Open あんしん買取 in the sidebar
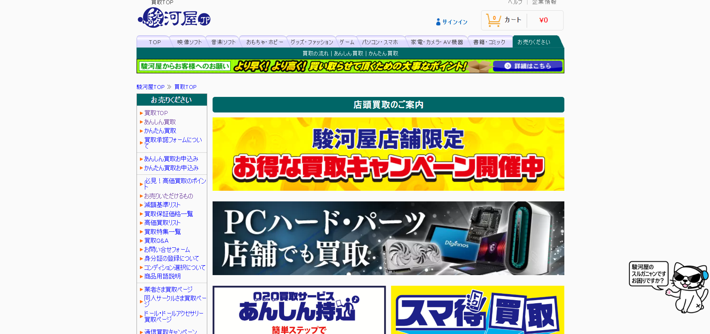Viewport: 710px width, 334px height. [160, 122]
